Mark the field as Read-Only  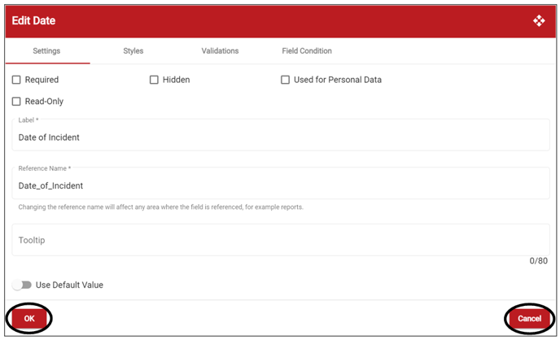click(x=16, y=102)
